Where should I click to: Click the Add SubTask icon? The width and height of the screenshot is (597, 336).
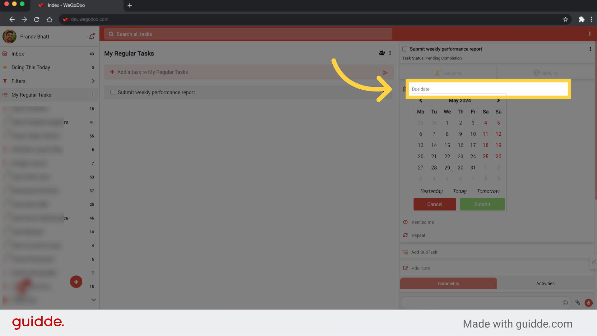(405, 251)
